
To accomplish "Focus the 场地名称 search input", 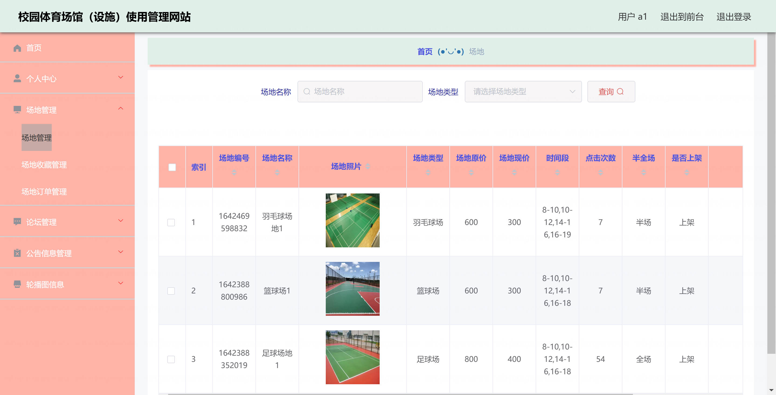I will pyautogui.click(x=360, y=91).
